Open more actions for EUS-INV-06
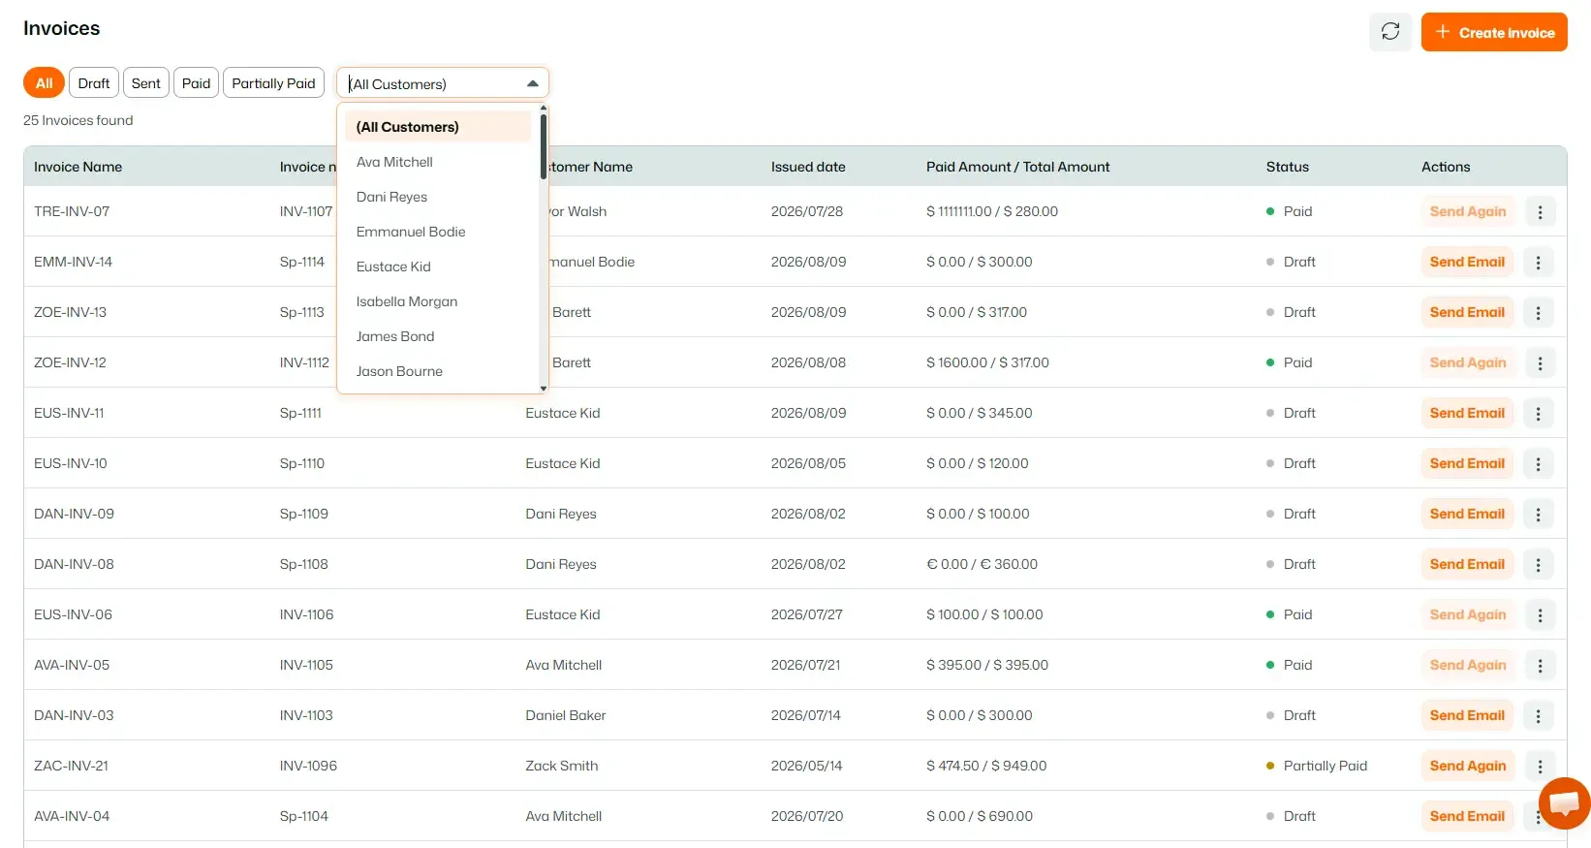This screenshot has width=1591, height=848. [x=1540, y=614]
